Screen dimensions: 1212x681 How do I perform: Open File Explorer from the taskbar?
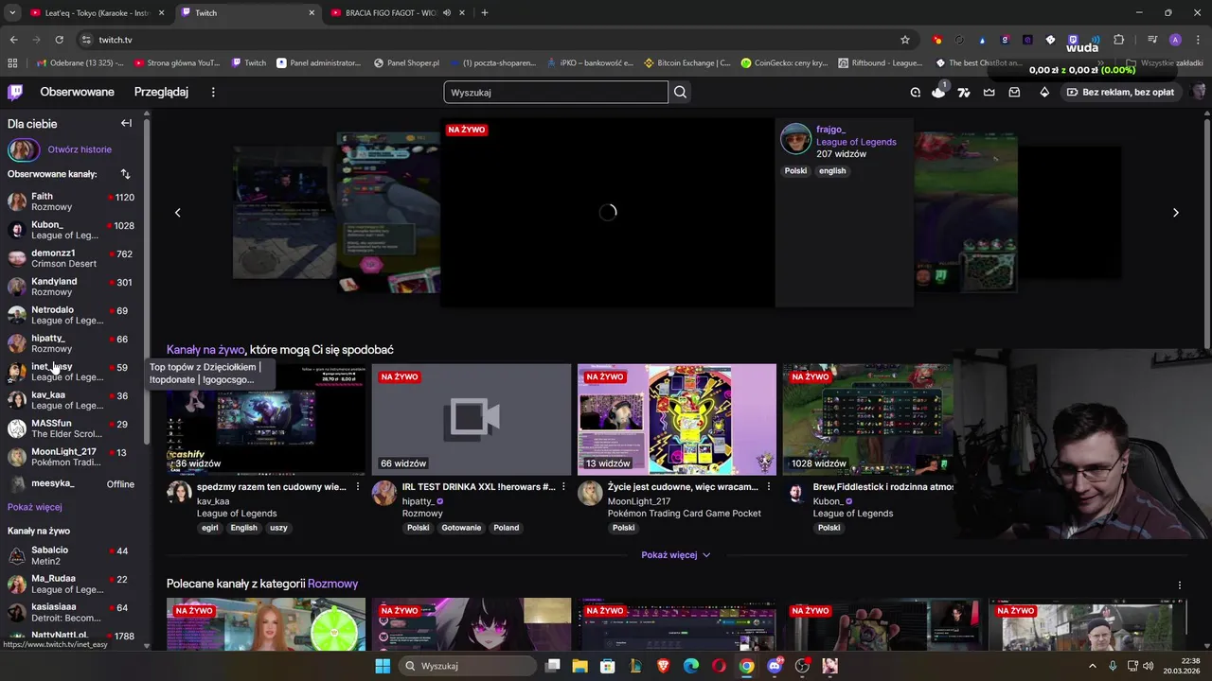[579, 666]
